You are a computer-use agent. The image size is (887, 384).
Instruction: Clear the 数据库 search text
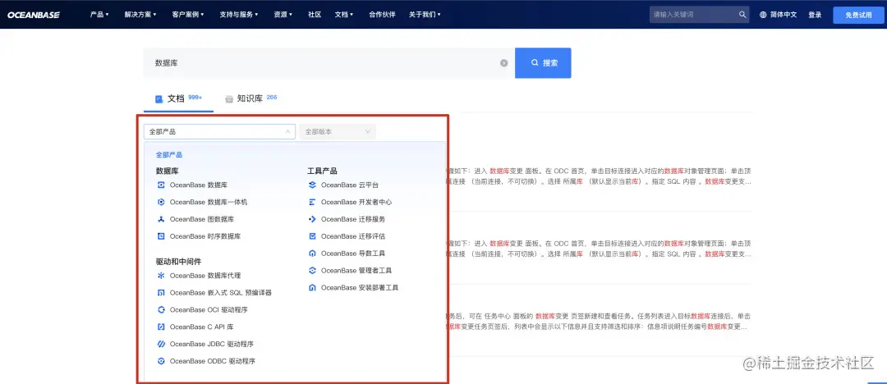click(x=504, y=63)
